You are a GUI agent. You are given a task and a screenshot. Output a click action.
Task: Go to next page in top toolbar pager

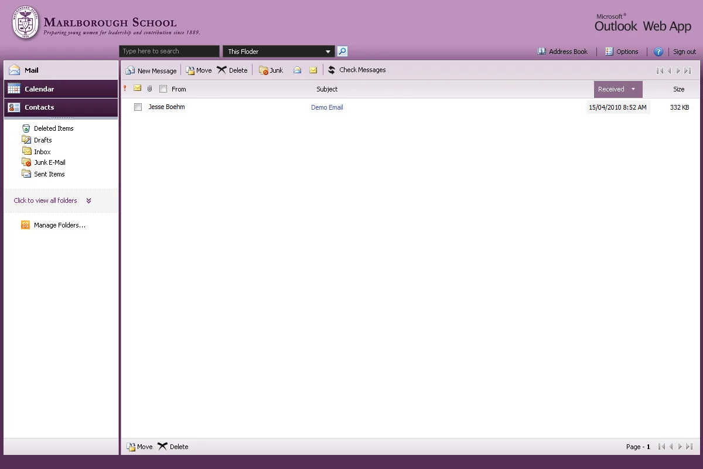[x=678, y=70]
